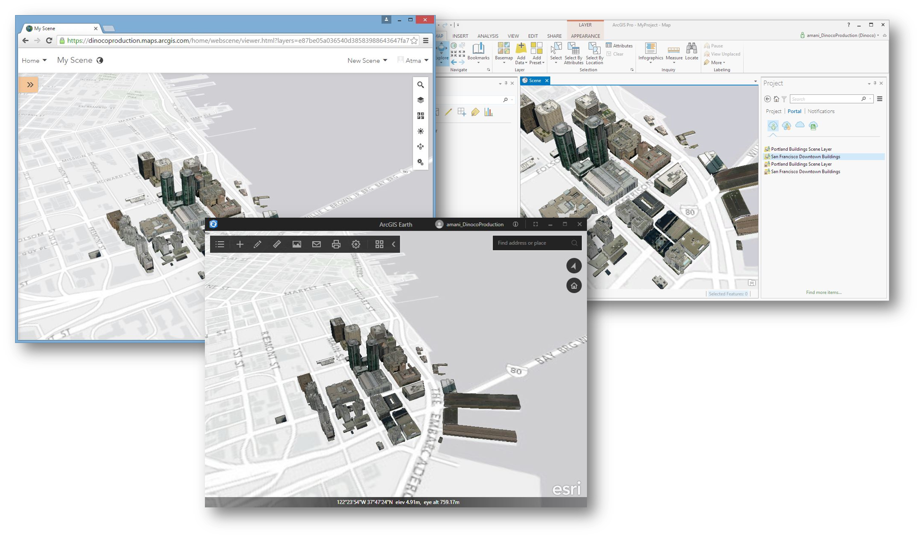Viewport: 920px width, 538px height.
Task: Open the Layers tool in the web scene viewer
Action: coord(421,100)
